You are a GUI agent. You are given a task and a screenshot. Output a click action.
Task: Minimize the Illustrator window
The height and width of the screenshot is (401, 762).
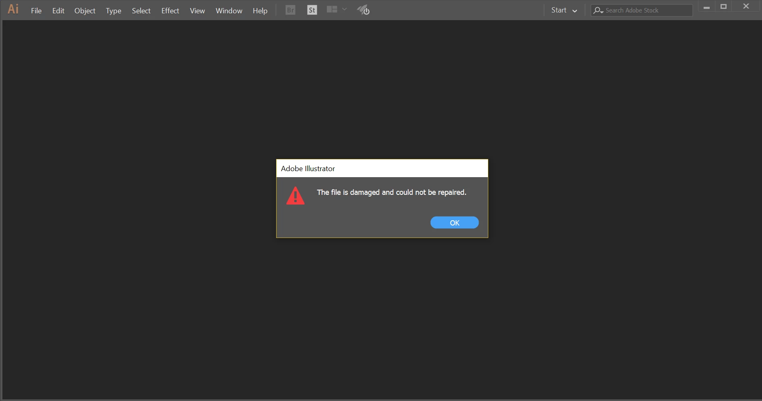coord(706,7)
